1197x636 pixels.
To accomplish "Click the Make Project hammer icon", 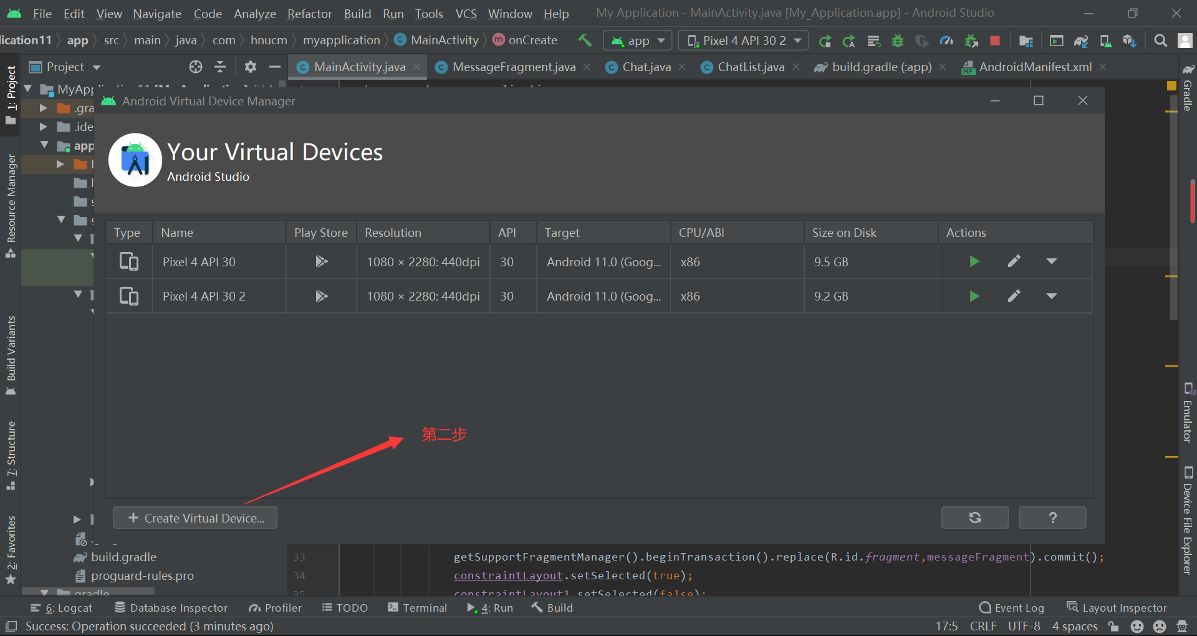I will coord(585,41).
